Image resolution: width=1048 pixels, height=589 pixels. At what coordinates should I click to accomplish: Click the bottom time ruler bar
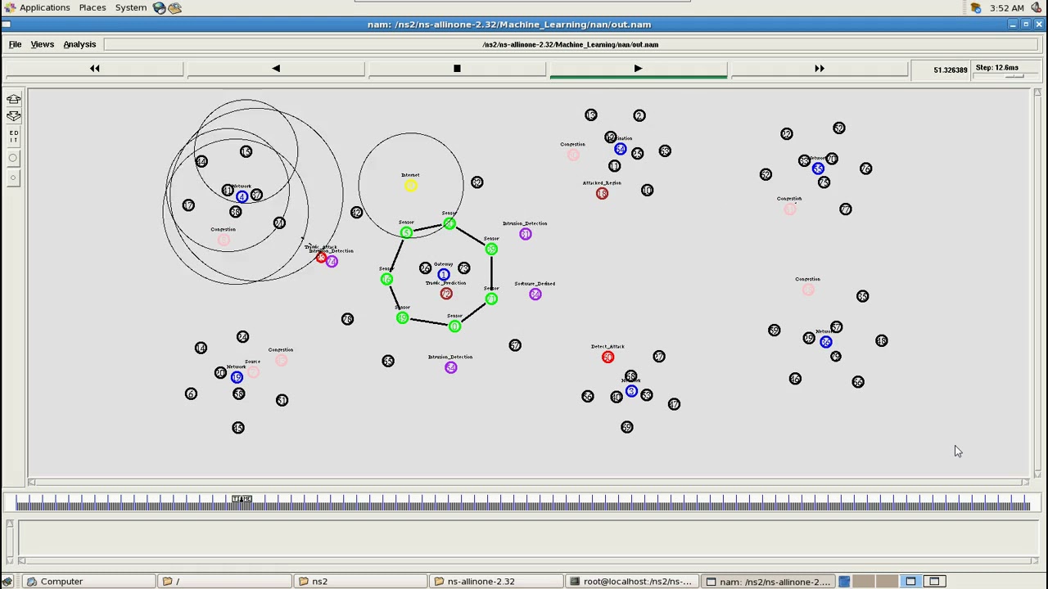pyautogui.click(x=522, y=503)
